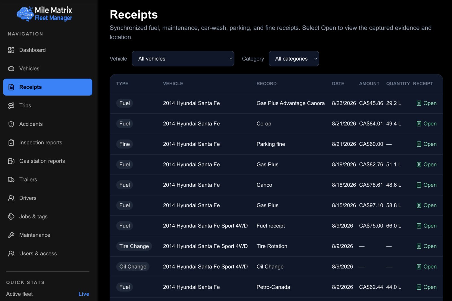Click receipt icon in the Petro-Canada row
The height and width of the screenshot is (301, 452).
(419, 287)
